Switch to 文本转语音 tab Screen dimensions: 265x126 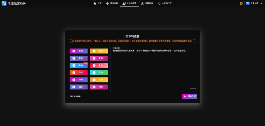click(129, 3)
